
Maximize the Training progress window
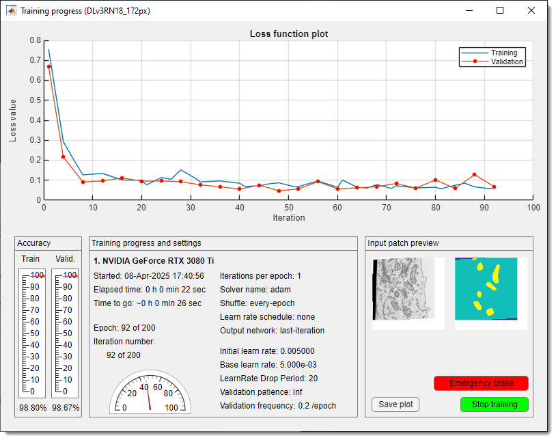coord(500,11)
